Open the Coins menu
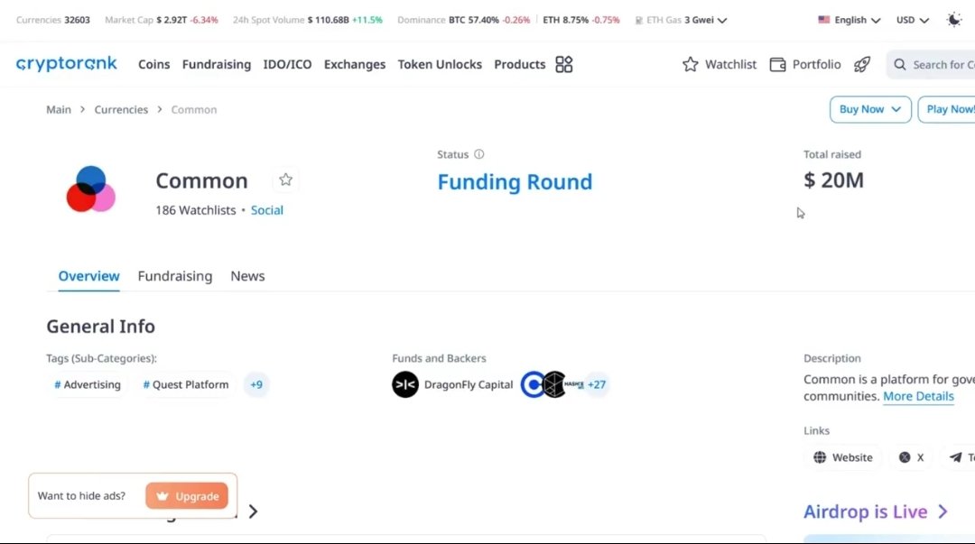This screenshot has width=975, height=544. click(153, 64)
